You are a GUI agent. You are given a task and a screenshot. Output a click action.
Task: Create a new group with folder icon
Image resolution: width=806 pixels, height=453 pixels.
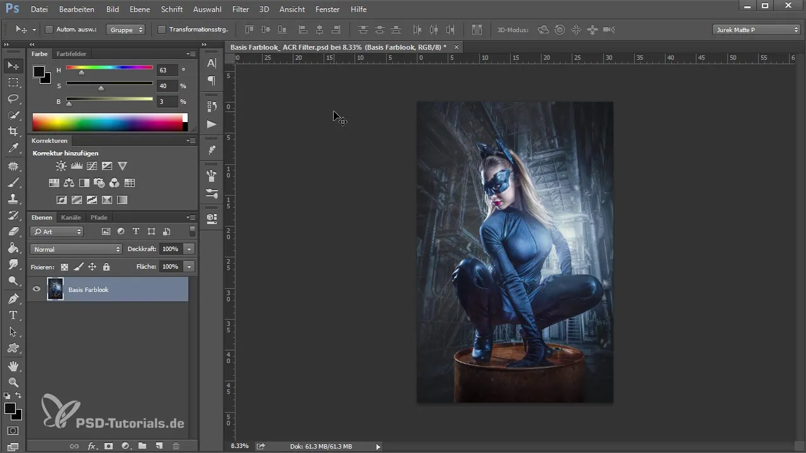(142, 445)
